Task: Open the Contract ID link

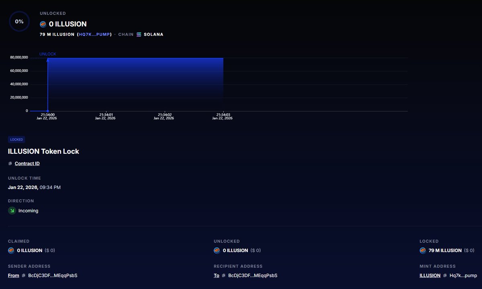Action: pos(27,164)
